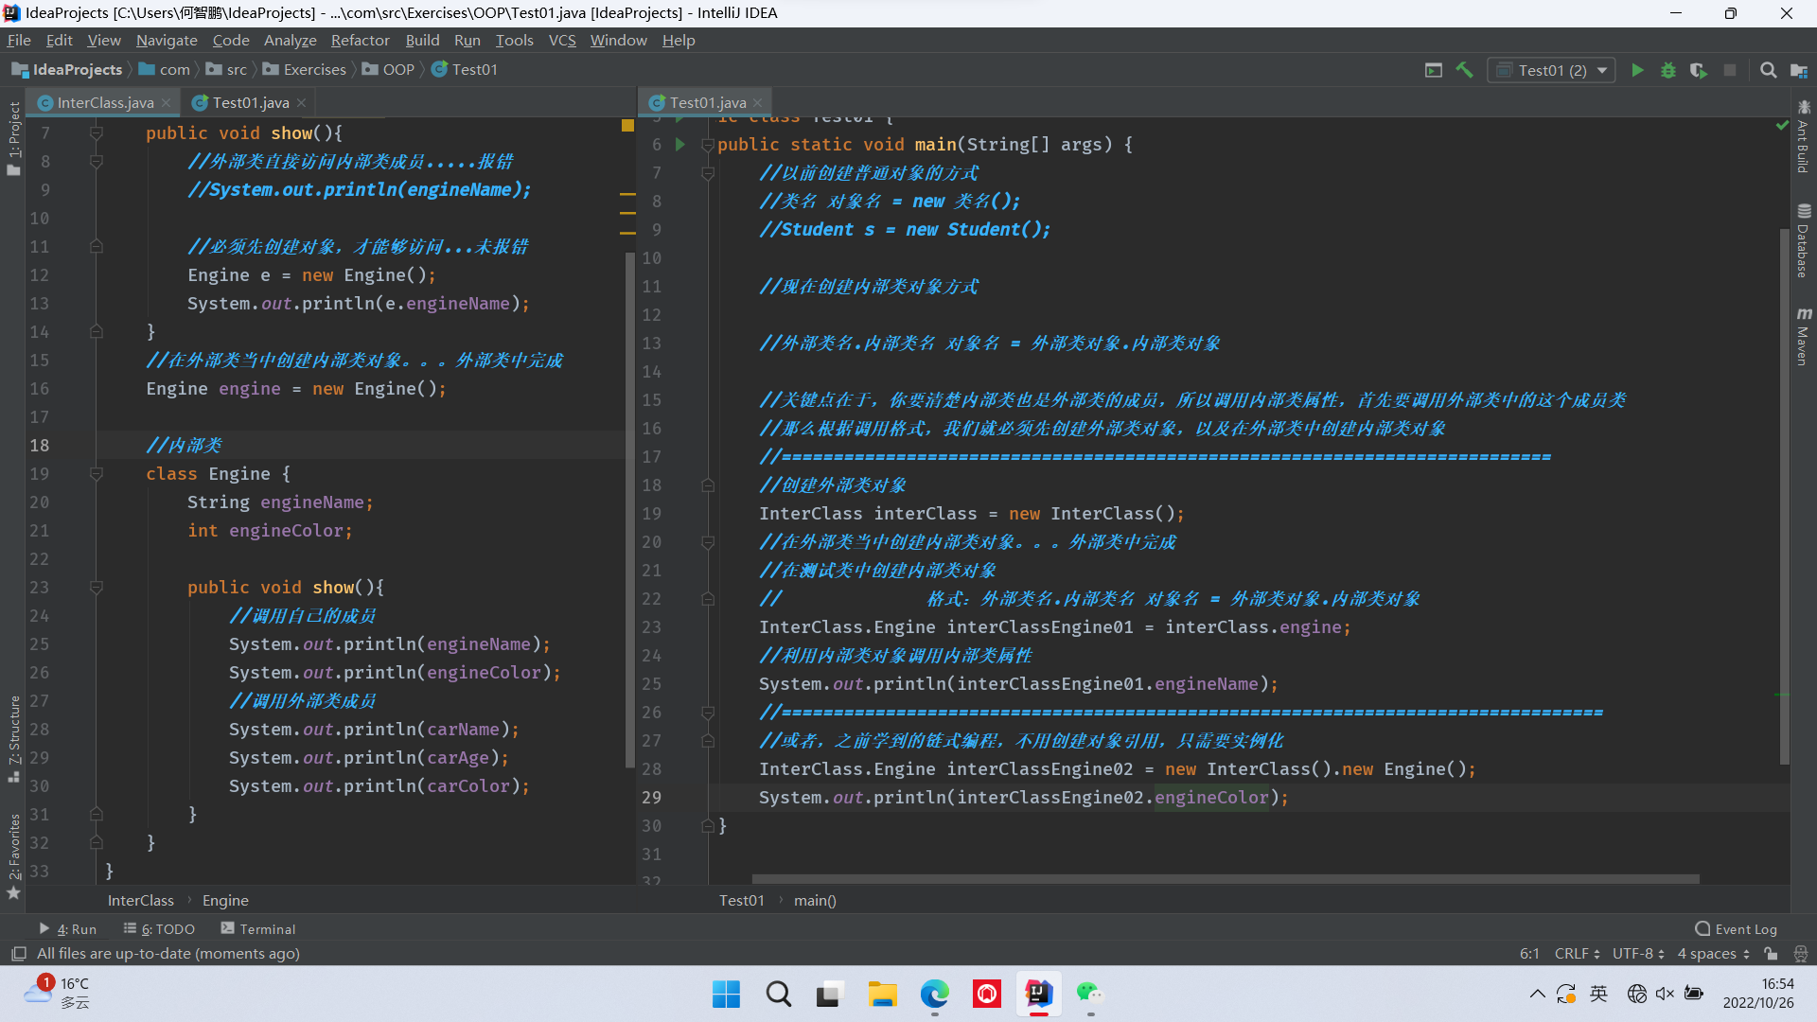The image size is (1817, 1022).
Task: Collapse the class Engine fold marker
Action: click(x=96, y=474)
